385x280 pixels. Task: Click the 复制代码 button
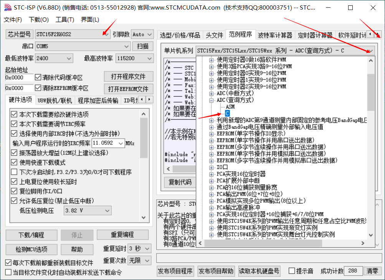(180, 182)
